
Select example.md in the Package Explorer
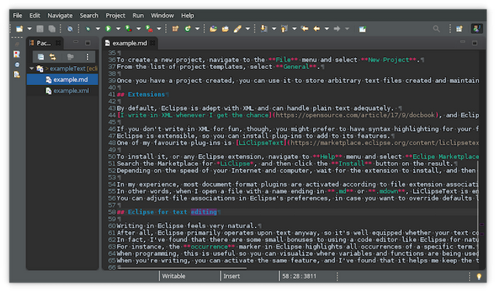[x=62, y=80]
